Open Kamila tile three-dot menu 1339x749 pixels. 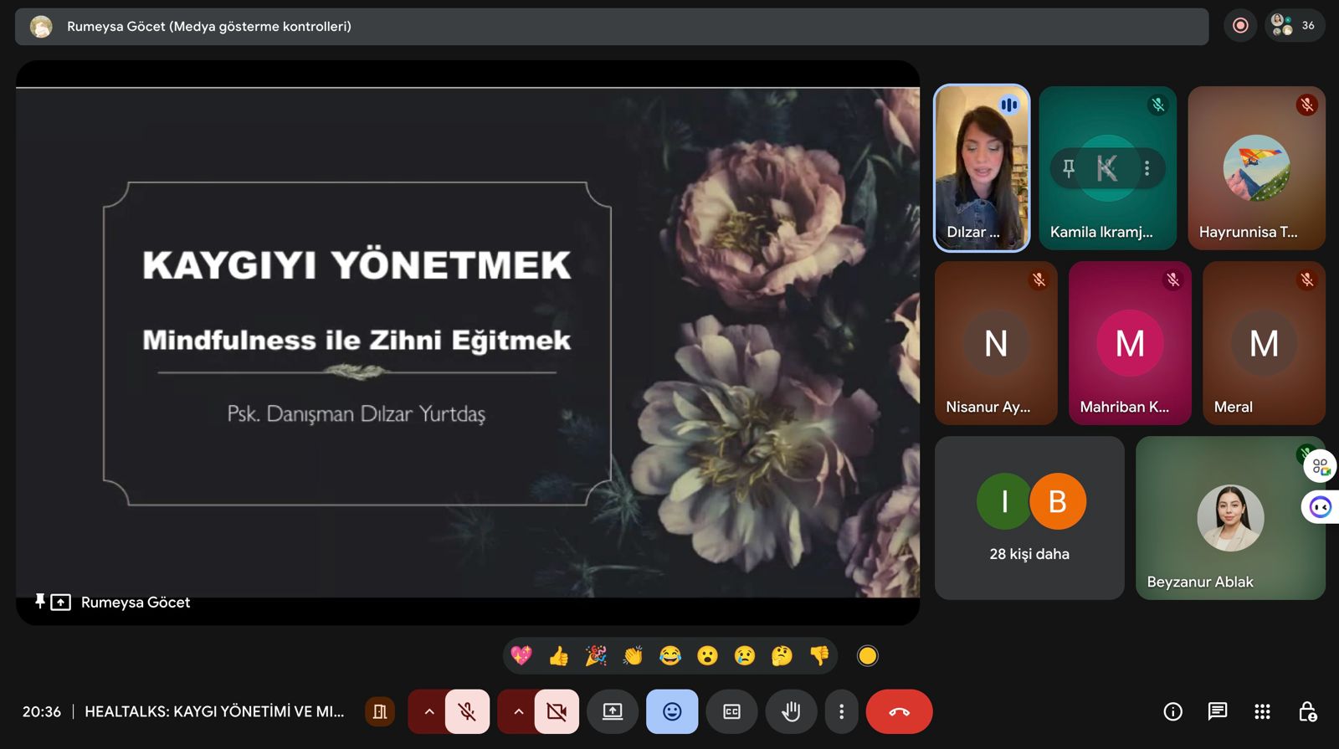coord(1147,168)
